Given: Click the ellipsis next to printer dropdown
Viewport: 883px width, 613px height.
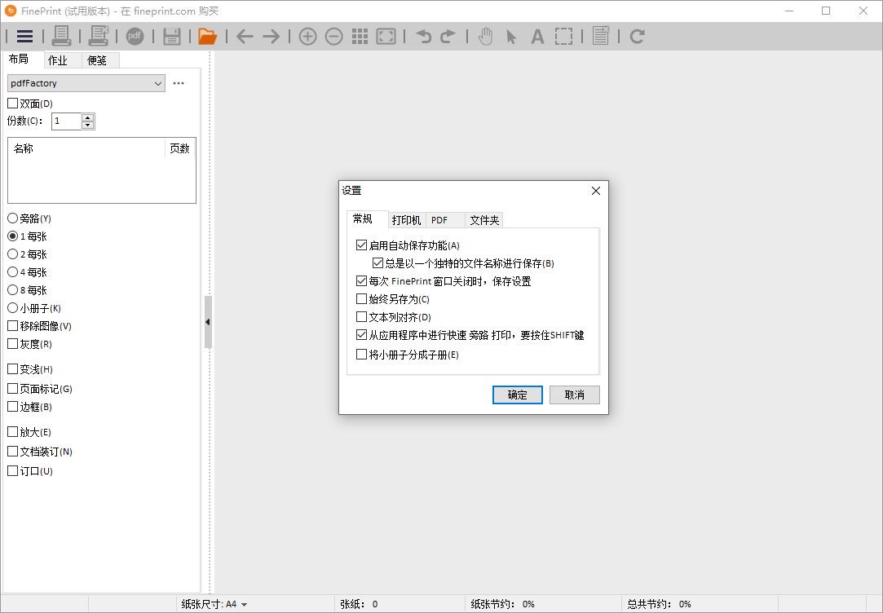Looking at the screenshot, I should [x=179, y=82].
